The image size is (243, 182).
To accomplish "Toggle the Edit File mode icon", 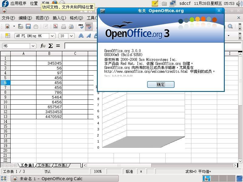I will (x=46, y=26).
